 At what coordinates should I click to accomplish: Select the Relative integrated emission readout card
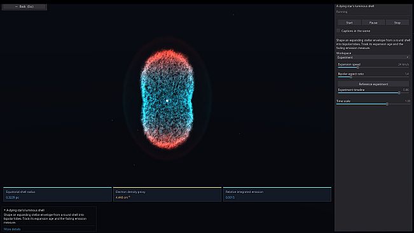277,194
